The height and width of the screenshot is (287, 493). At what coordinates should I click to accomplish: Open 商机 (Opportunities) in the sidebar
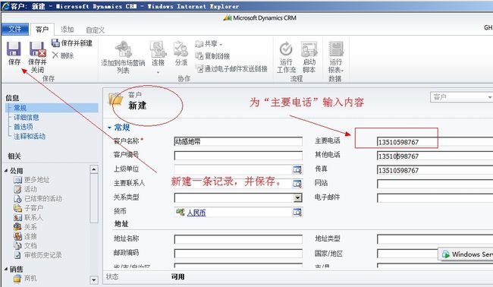coord(26,278)
